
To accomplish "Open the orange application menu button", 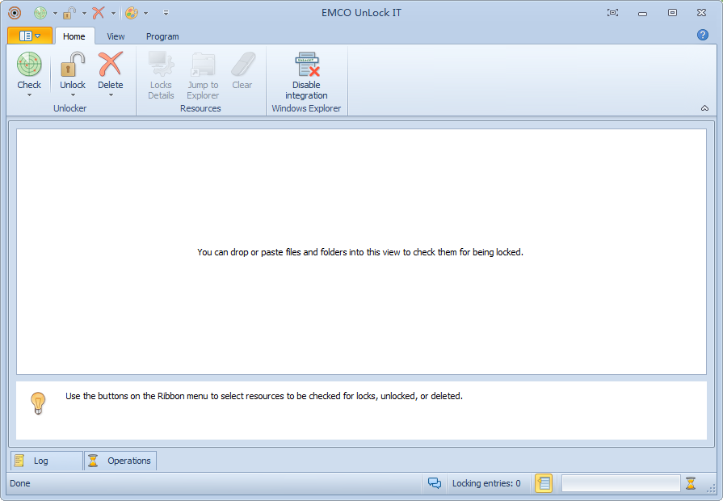I will pyautogui.click(x=30, y=36).
